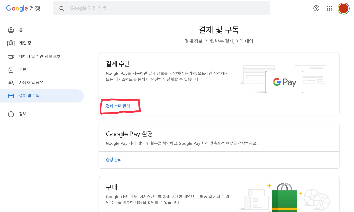
Task: Open the Google apps grid icon
Action: coord(329,9)
